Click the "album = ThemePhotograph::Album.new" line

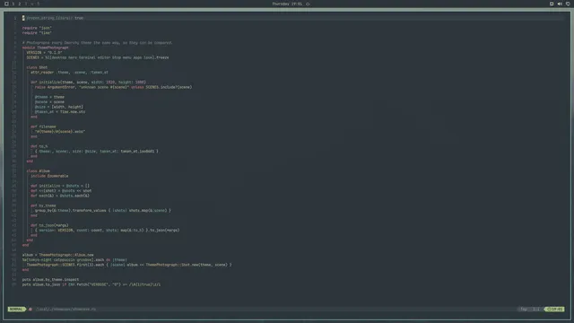click(x=57, y=255)
